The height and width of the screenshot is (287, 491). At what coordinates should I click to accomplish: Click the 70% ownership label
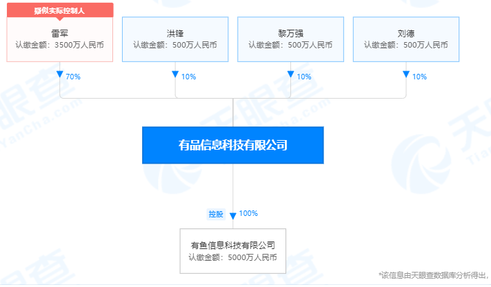(x=73, y=77)
